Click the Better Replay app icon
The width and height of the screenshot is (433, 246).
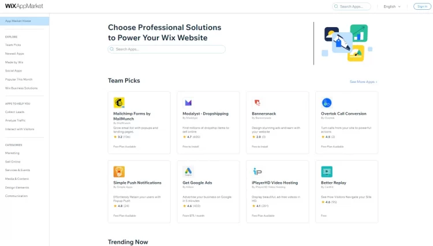click(327, 172)
